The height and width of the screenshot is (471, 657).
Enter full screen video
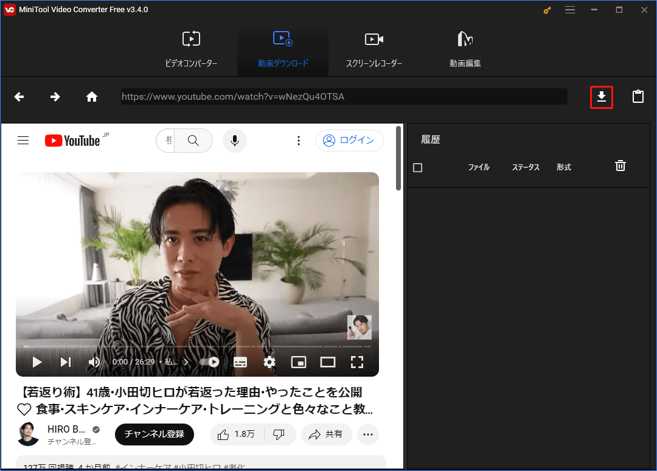(356, 362)
